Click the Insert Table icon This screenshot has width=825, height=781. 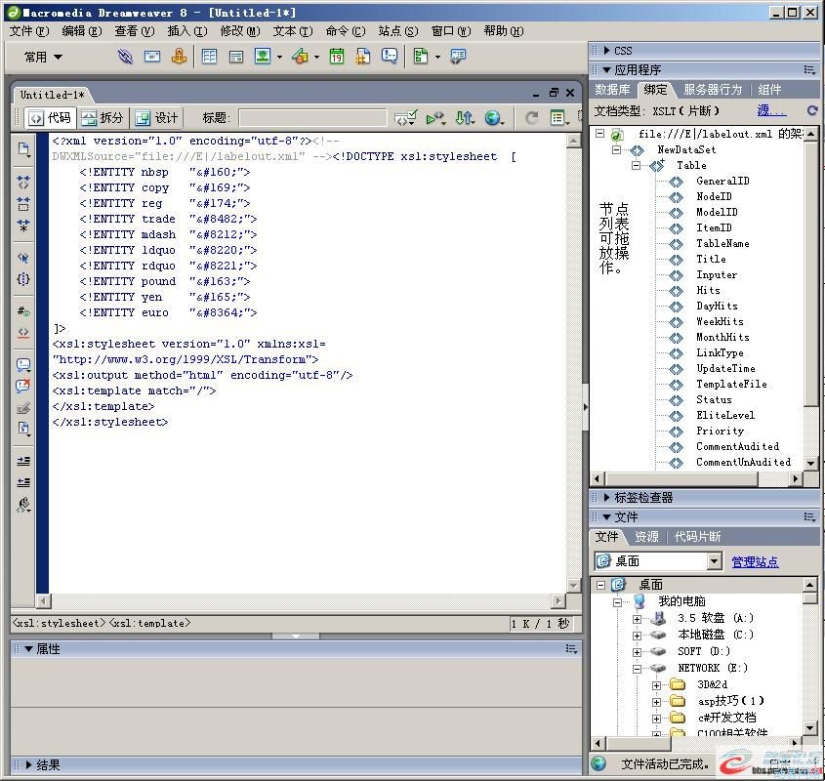click(x=209, y=57)
